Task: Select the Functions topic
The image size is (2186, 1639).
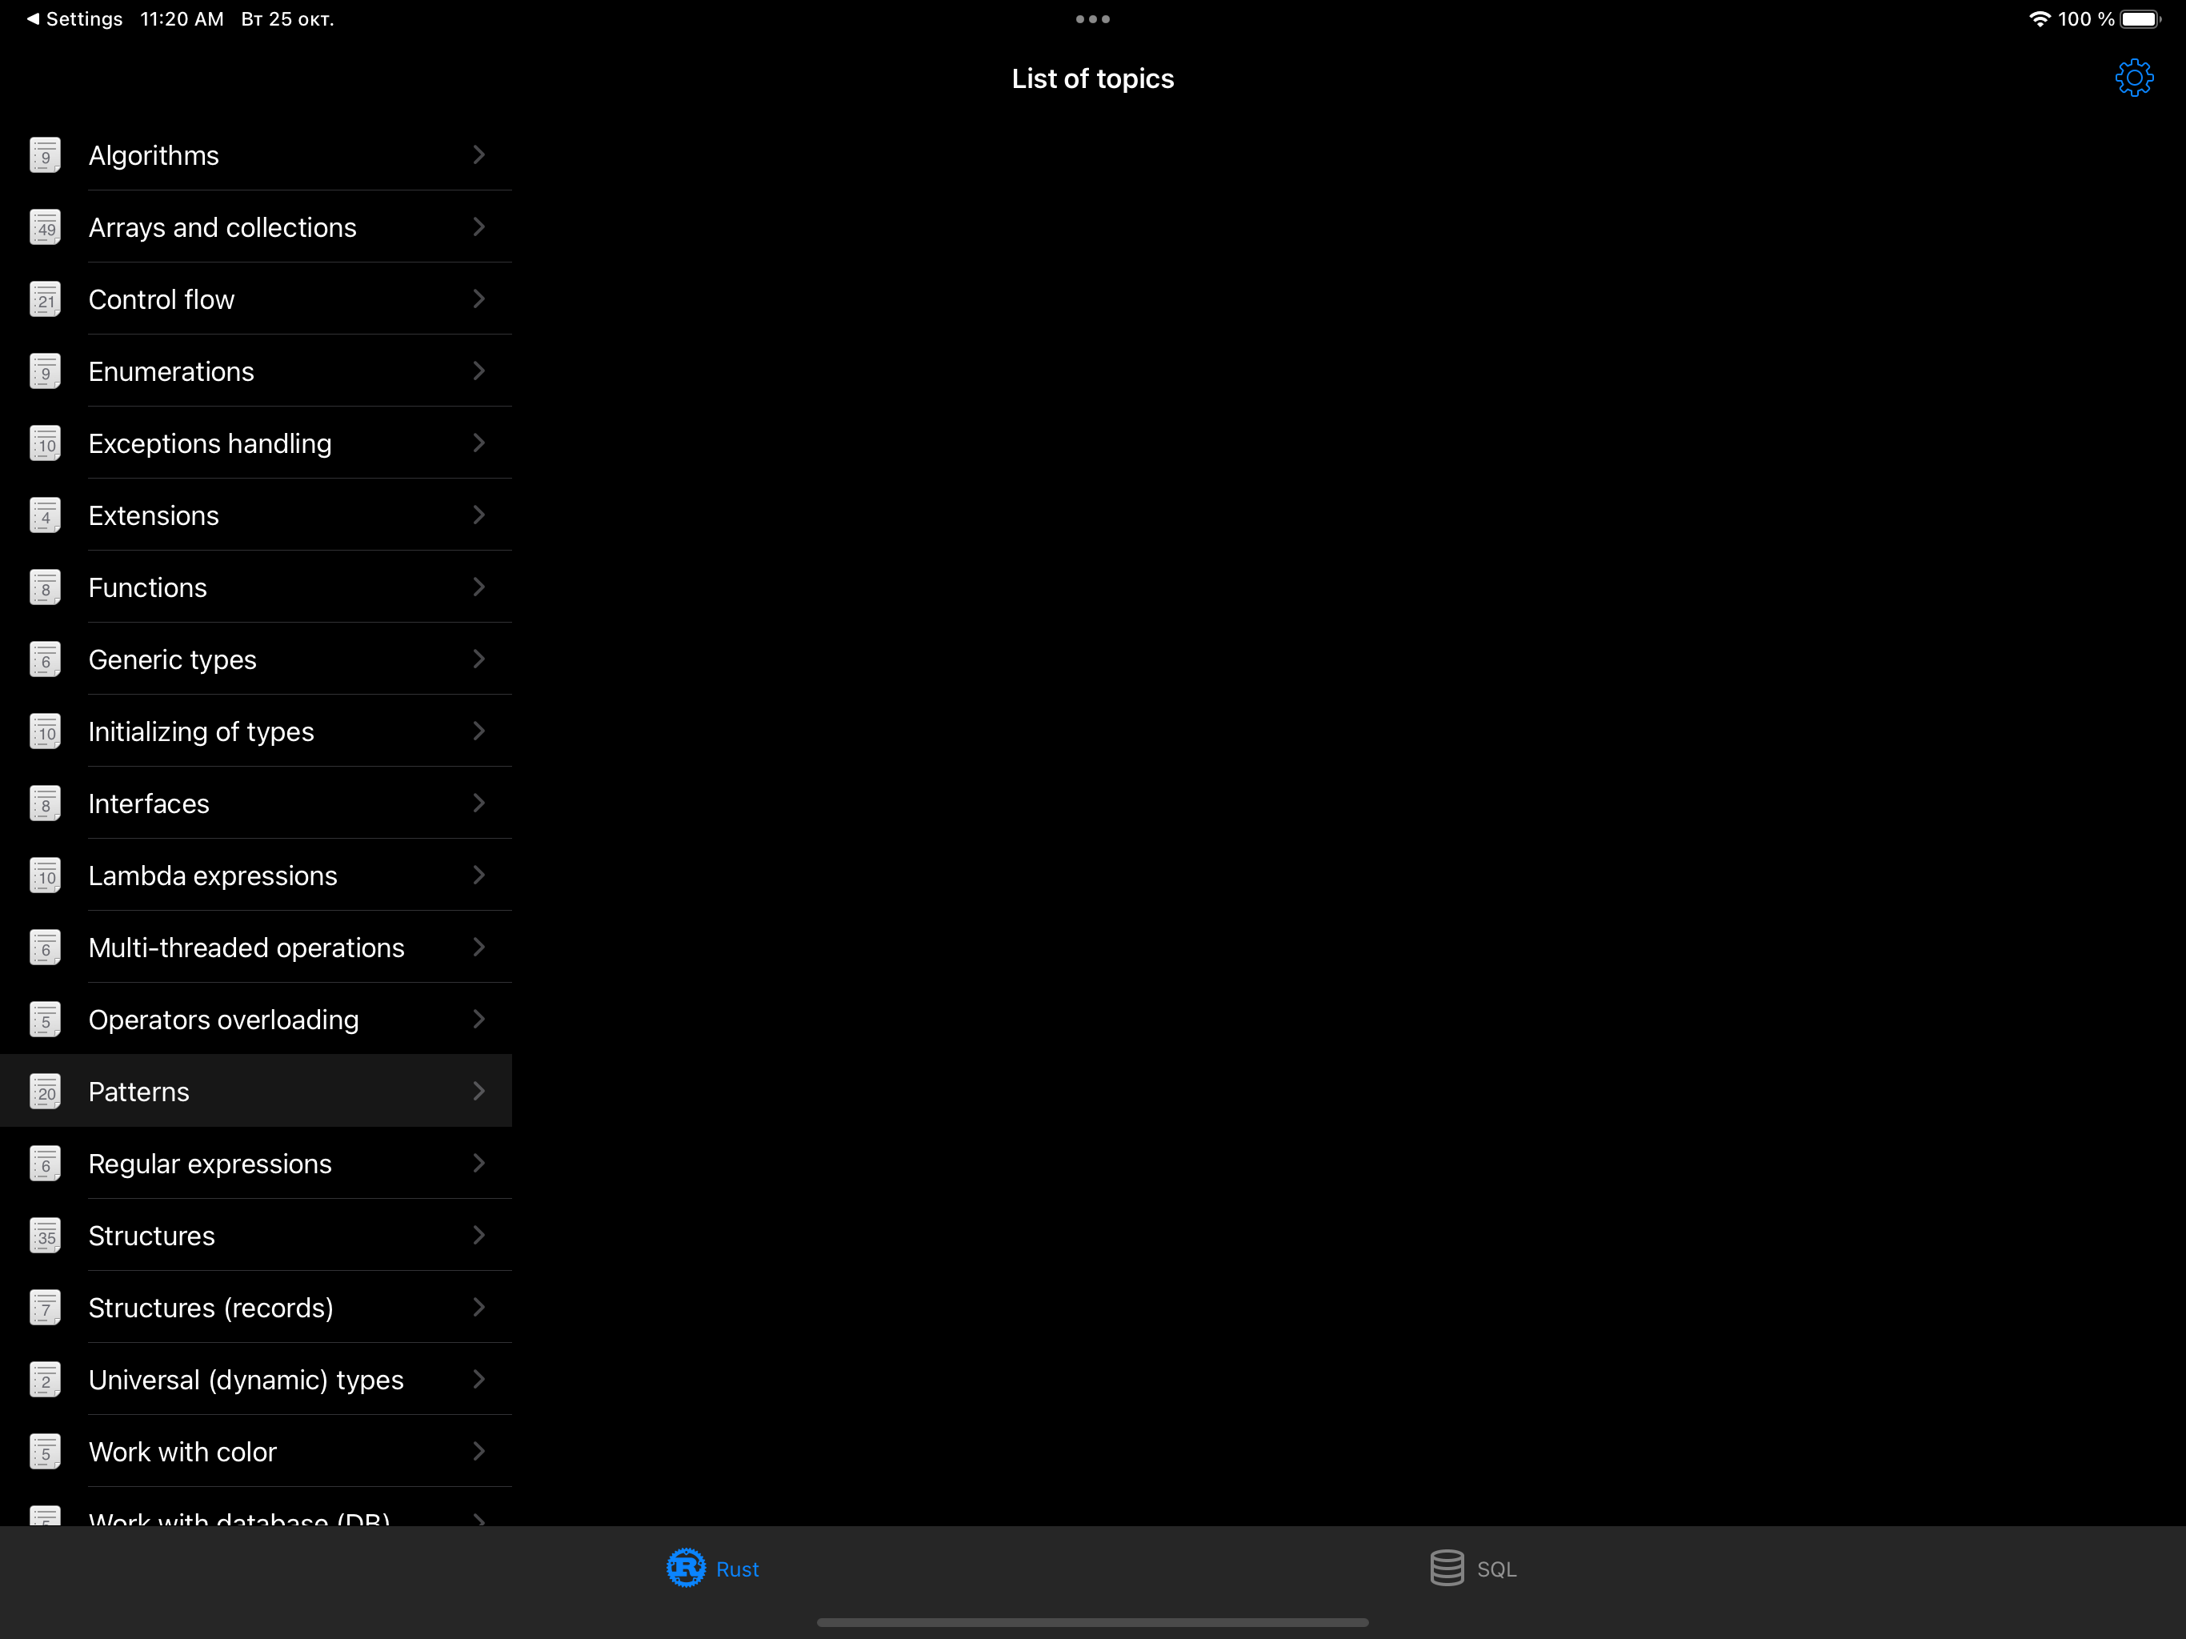Action: coord(256,588)
